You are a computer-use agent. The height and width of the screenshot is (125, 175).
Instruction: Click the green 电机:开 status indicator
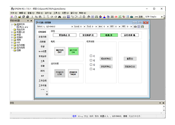(109, 35)
